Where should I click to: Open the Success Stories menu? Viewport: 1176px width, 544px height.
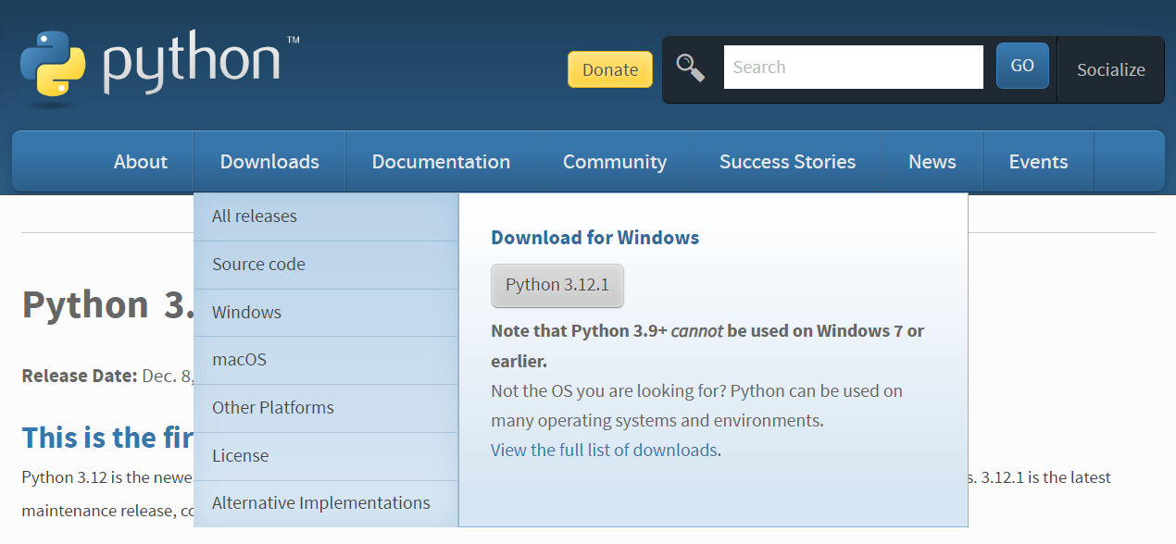pyautogui.click(x=787, y=162)
